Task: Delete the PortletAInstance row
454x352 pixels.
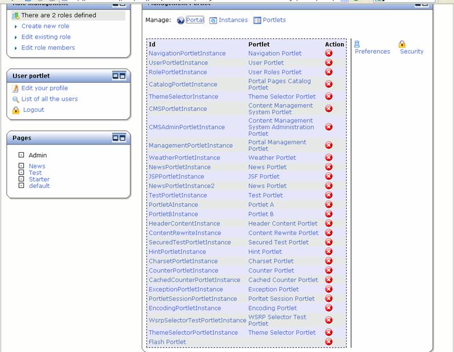Action: click(x=329, y=204)
